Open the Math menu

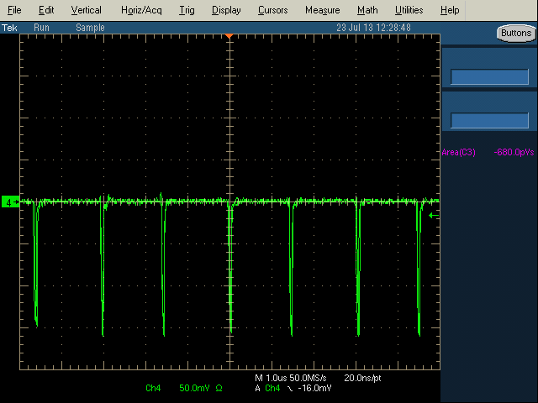(367, 10)
